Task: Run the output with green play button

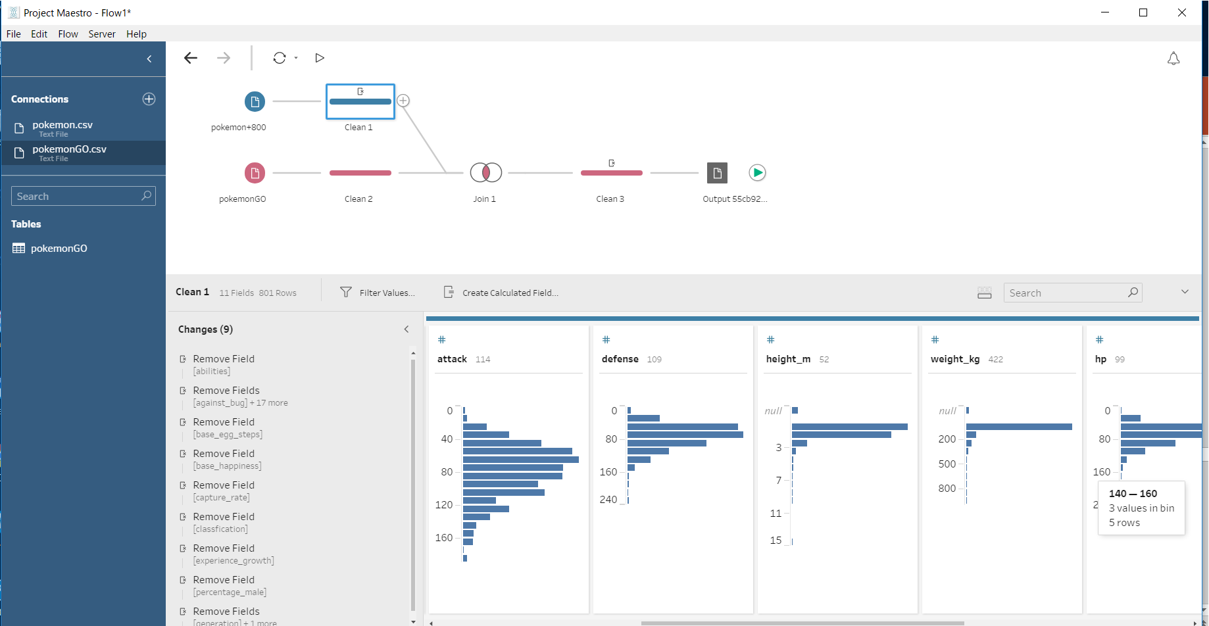Action: coord(758,172)
